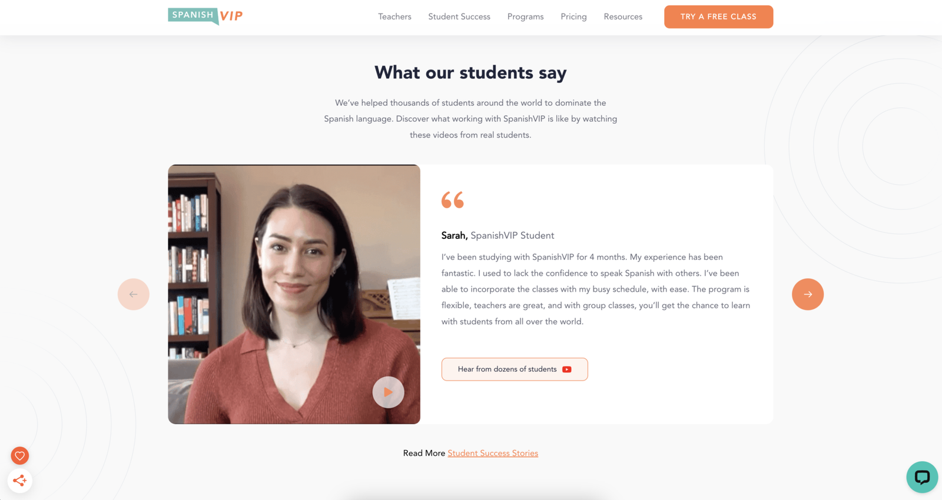The image size is (942, 500).
Task: Click the SpanishVIP logo
Action: pos(205,16)
